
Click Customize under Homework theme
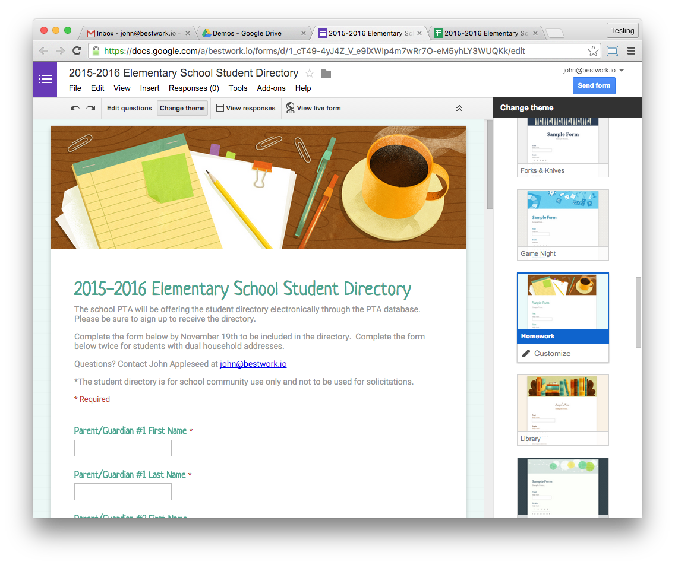(x=563, y=354)
